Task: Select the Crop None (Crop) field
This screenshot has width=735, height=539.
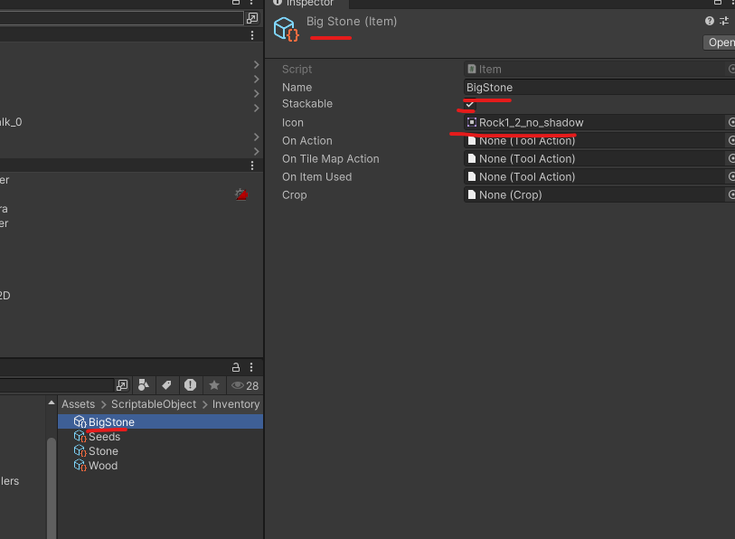Action: click(594, 194)
